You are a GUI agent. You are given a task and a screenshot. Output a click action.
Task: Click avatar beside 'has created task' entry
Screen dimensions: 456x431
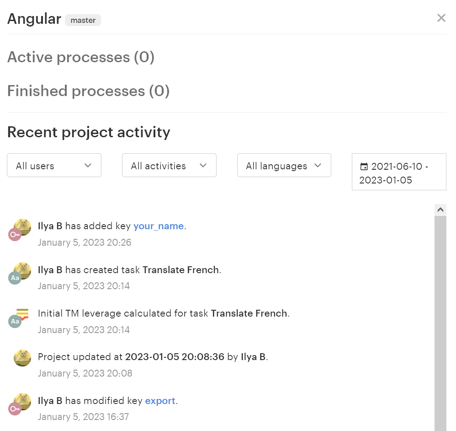pos(23,270)
